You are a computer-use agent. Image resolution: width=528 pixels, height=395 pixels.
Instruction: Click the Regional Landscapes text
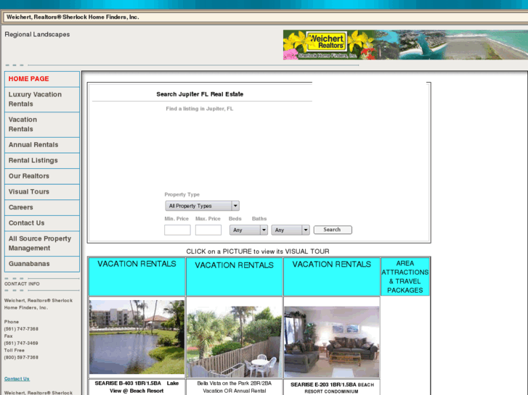[x=37, y=34]
